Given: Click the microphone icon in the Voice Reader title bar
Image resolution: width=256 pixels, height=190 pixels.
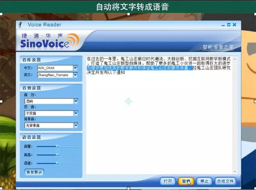Looking at the screenshot, I should click(20, 25).
